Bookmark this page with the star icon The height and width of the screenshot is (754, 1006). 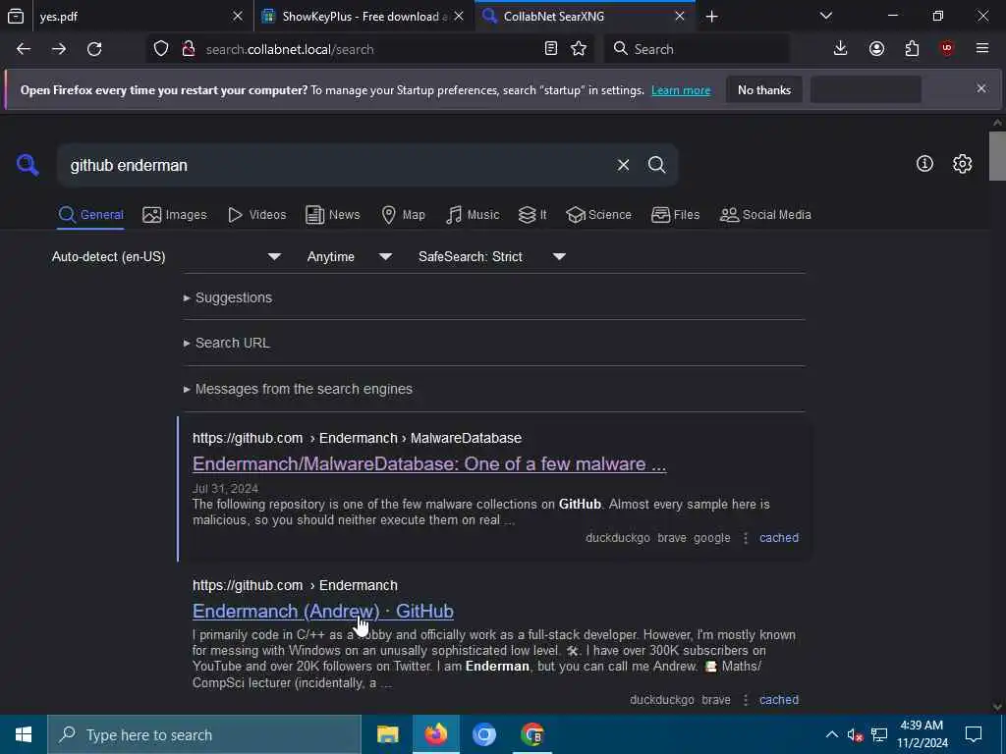coord(579,49)
